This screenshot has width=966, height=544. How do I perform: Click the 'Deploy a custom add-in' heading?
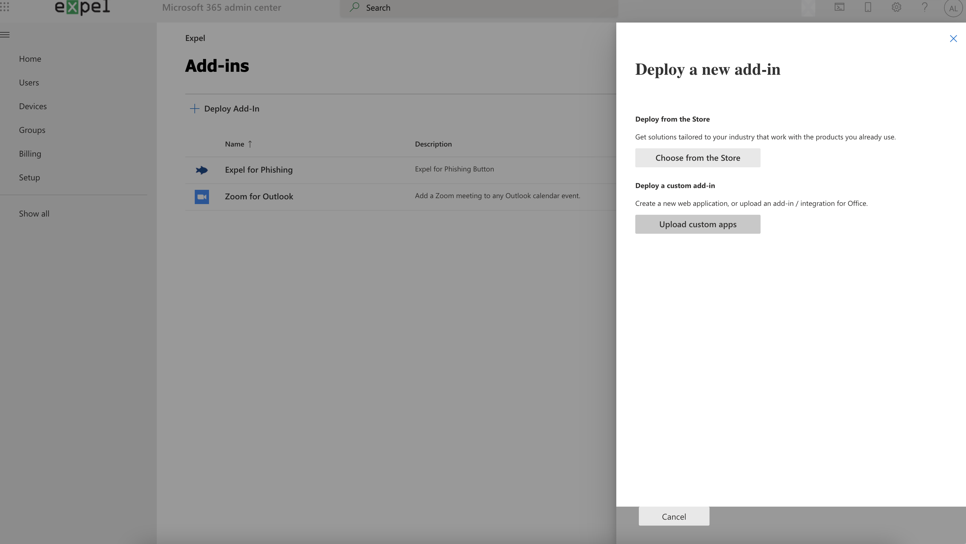coord(675,185)
